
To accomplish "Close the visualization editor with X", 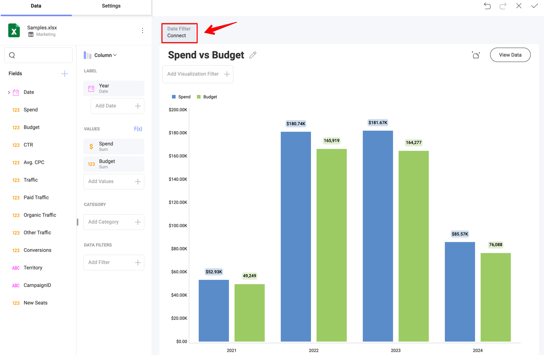I will click(519, 6).
